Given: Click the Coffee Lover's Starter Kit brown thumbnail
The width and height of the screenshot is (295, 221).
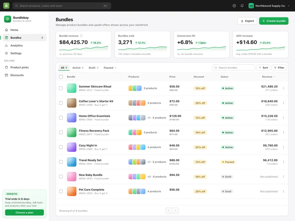Looking at the screenshot, I should coord(72,103).
